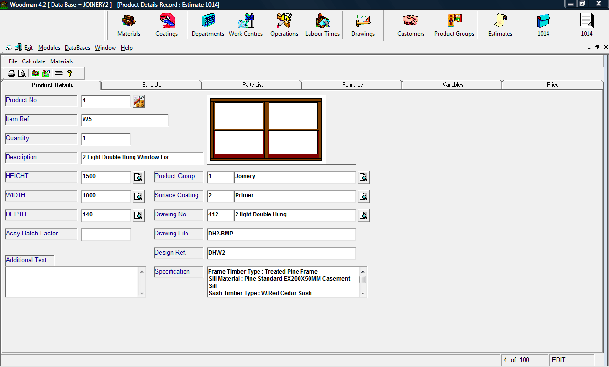
Task: Switch to the Price tab
Action: coord(553,85)
